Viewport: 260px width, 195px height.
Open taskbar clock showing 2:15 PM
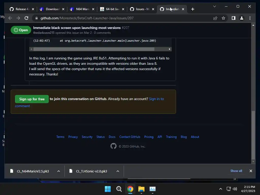[x=248, y=189]
